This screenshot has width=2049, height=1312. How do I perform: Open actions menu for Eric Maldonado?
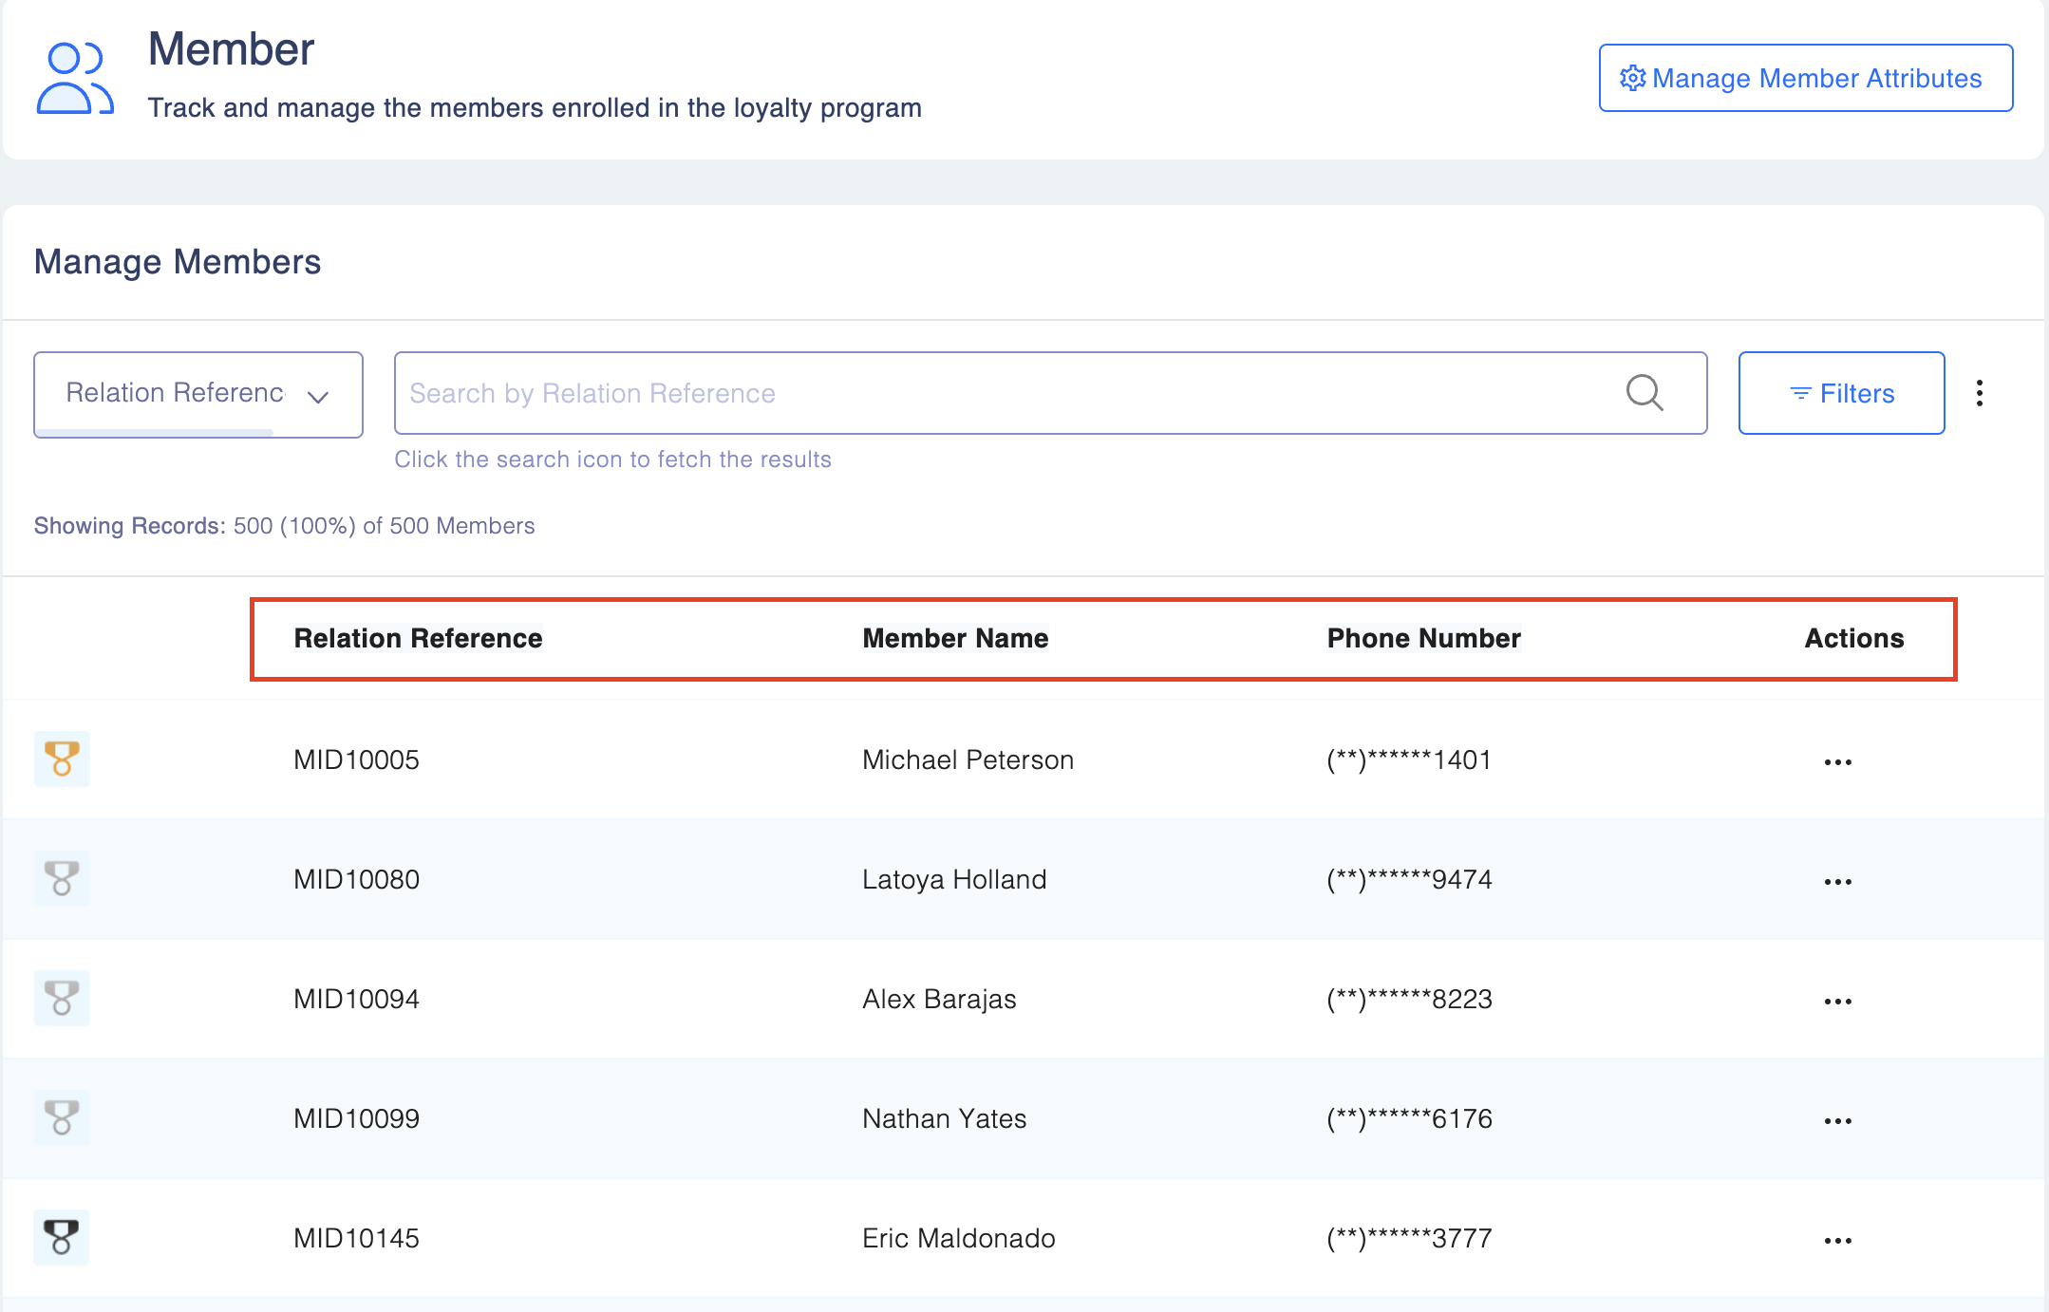pyautogui.click(x=1837, y=1241)
